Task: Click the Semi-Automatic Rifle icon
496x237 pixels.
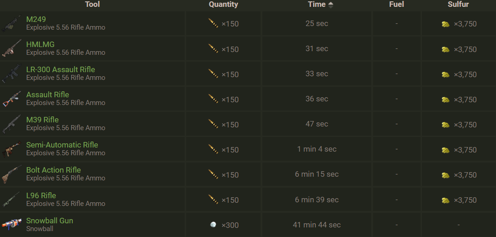Action: click(11, 149)
